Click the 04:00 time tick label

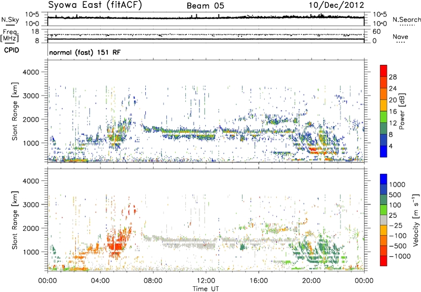coord(100,281)
